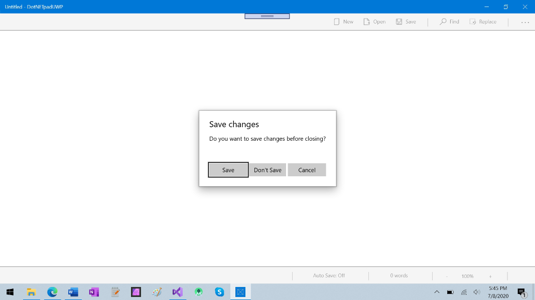
Task: Click the Find magnifier icon
Action: point(443,22)
